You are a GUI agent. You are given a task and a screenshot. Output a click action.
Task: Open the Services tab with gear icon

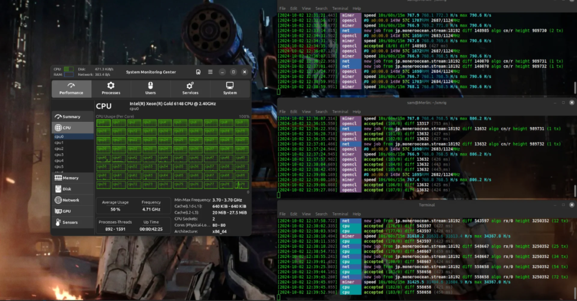pos(190,88)
